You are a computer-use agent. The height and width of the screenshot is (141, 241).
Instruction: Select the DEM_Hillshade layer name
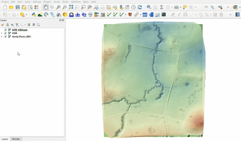(x=20, y=30)
